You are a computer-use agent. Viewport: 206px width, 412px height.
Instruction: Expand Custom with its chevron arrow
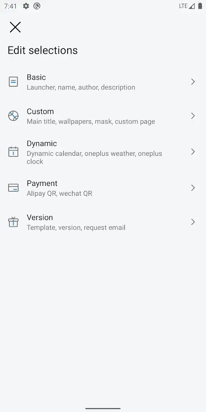point(193,116)
